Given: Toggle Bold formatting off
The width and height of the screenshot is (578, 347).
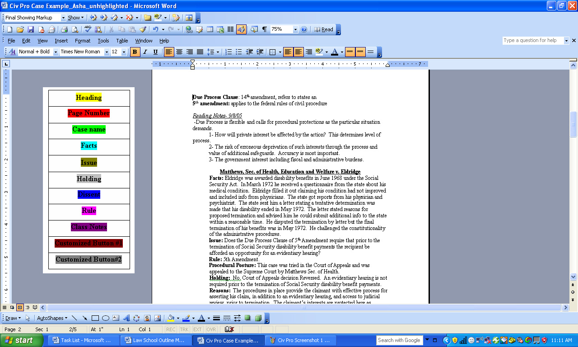Looking at the screenshot, I should click(135, 52).
